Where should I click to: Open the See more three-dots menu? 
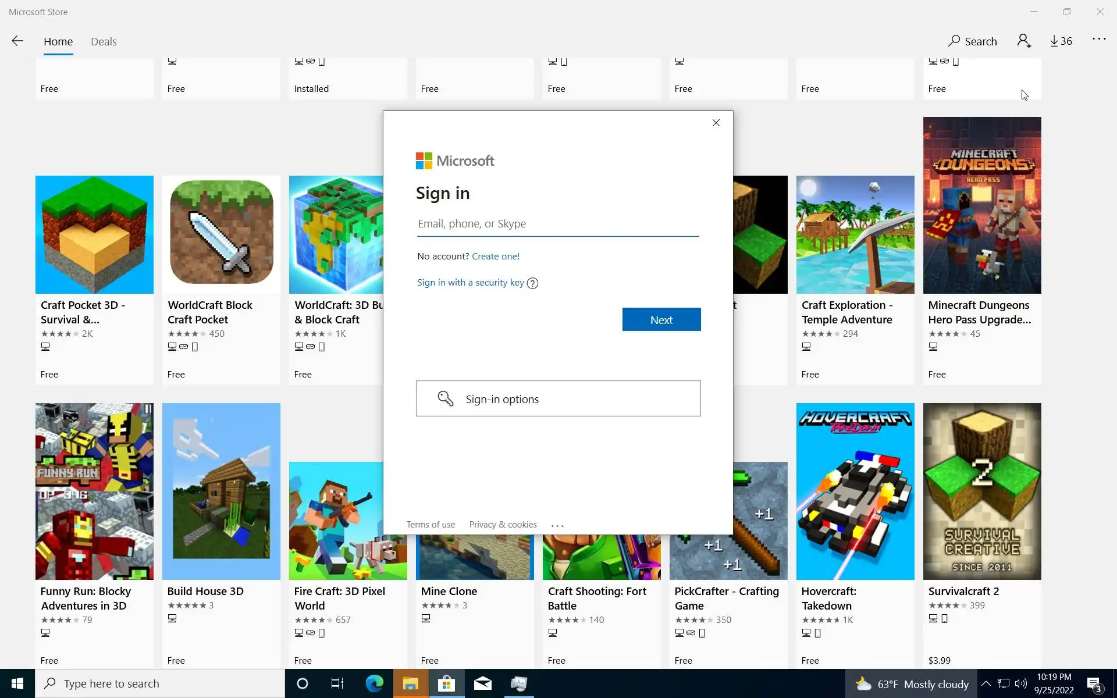pos(1098,40)
